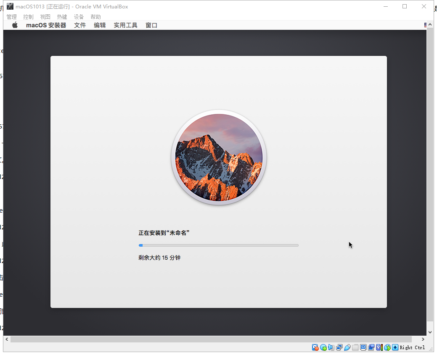The height and width of the screenshot is (355, 437).
Task: Open VirtualBox 帮助 menu
Action: (95, 17)
